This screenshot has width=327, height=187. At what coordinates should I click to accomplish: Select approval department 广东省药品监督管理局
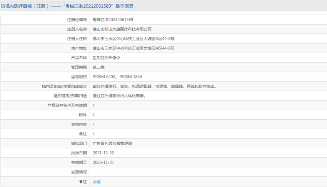[x=112, y=144]
